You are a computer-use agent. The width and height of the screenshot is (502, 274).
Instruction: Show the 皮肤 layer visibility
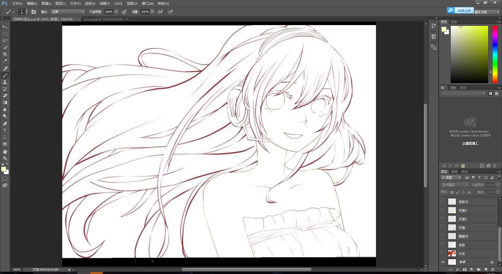[x=443, y=245]
